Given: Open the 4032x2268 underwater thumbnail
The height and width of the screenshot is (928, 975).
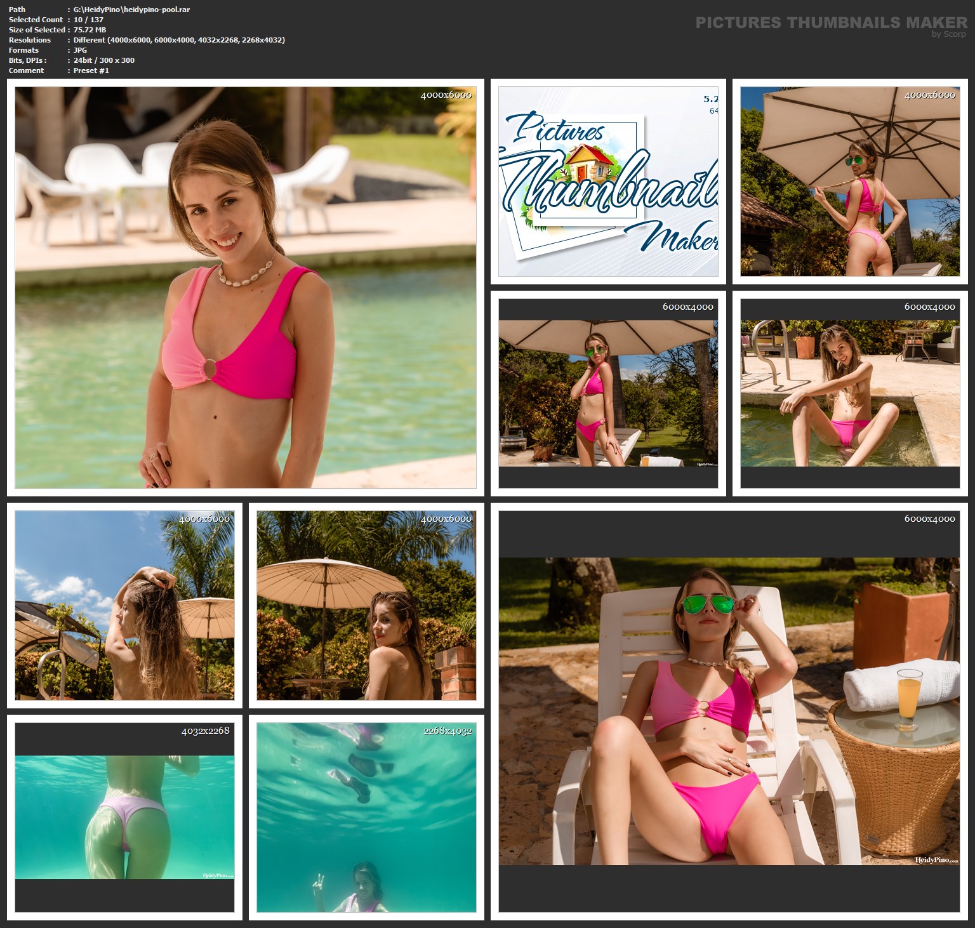Looking at the screenshot, I should click(124, 817).
